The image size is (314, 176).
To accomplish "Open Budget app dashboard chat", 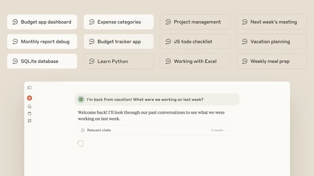I will [42, 22].
